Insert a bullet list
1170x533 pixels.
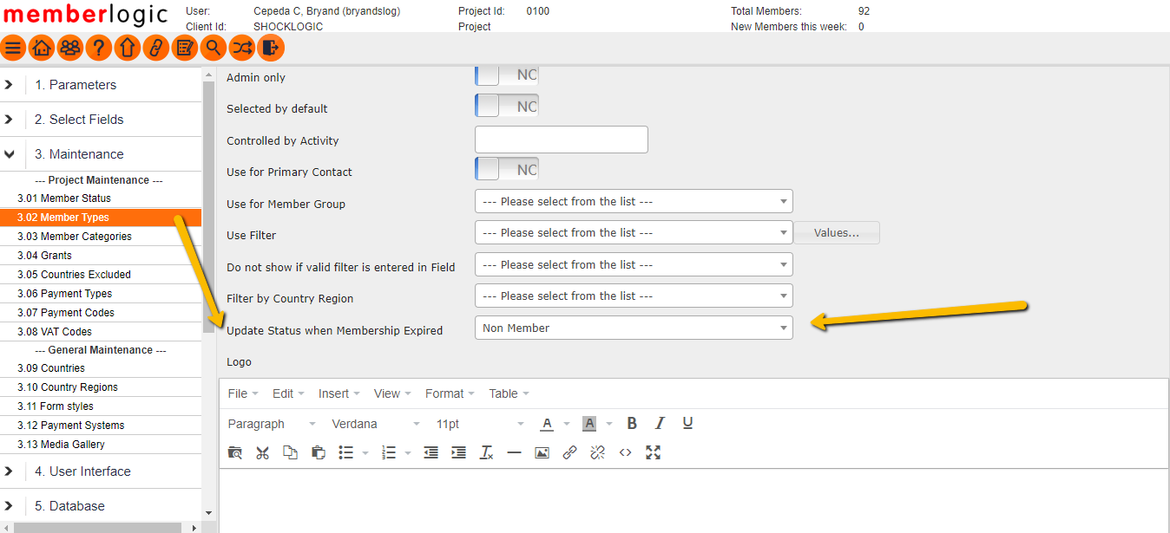tap(345, 452)
